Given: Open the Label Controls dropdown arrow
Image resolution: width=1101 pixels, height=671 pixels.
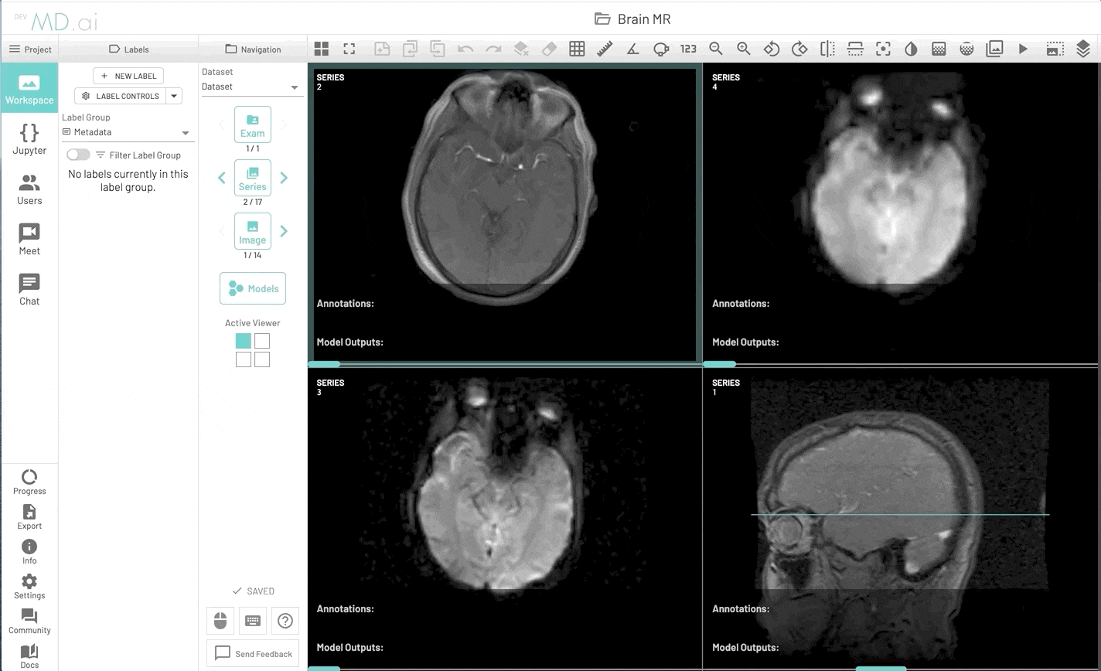Looking at the screenshot, I should tap(175, 96).
